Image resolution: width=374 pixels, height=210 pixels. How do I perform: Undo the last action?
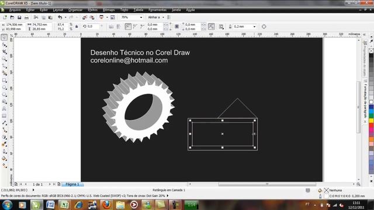(x=60, y=17)
